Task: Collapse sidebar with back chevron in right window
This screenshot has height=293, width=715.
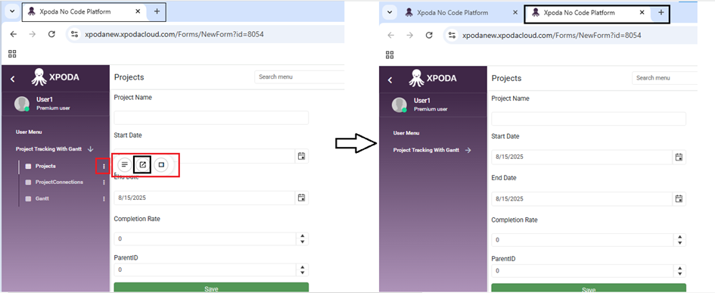Action: tap(390, 79)
